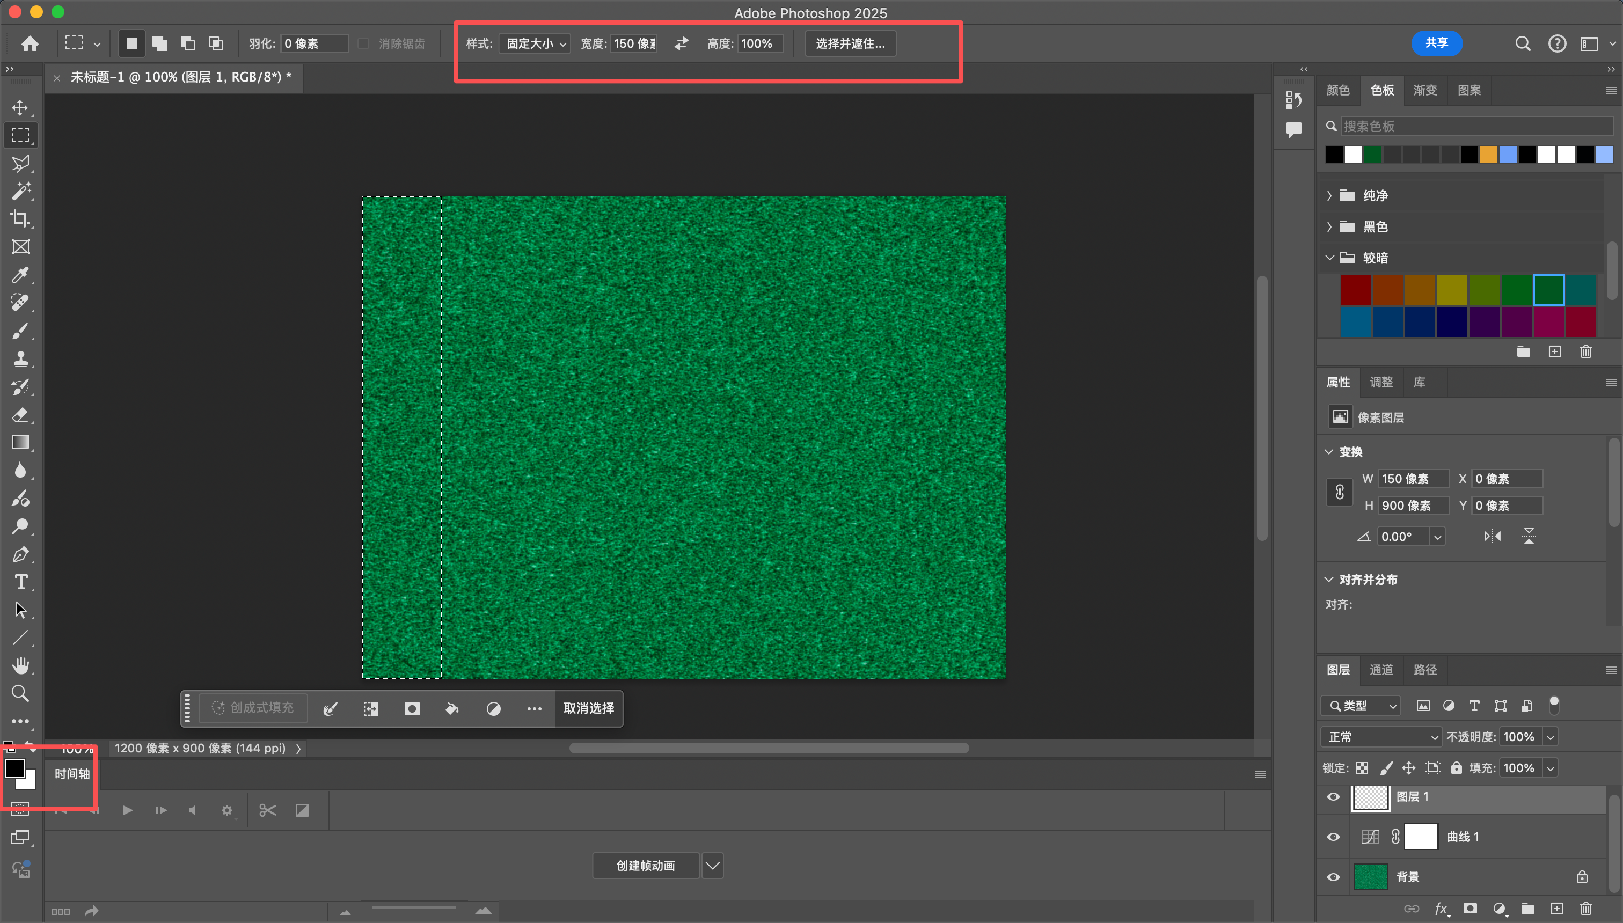Select the Eyedropper tool
The width and height of the screenshot is (1623, 923).
(x=20, y=275)
